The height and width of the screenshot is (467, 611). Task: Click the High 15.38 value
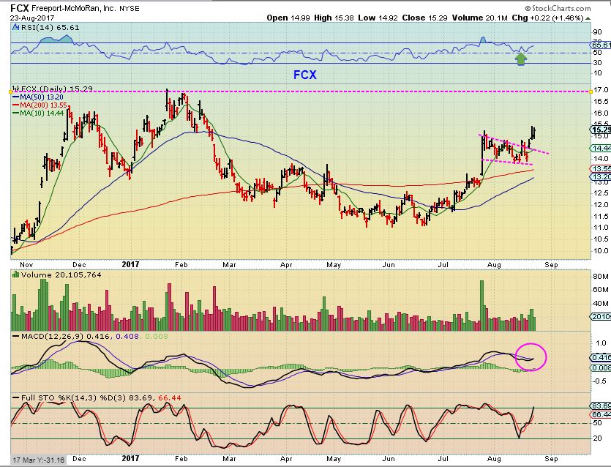click(334, 18)
